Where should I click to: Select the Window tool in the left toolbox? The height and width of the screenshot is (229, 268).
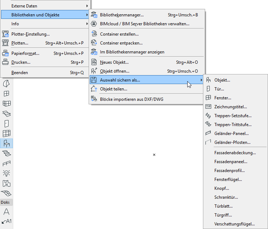[6, 94]
